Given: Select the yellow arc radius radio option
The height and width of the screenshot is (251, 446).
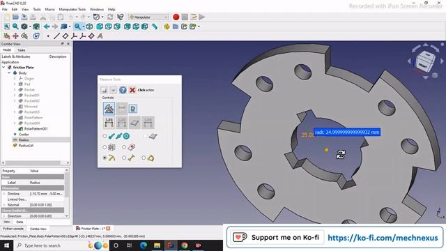Looking at the screenshot, I should [105, 158].
